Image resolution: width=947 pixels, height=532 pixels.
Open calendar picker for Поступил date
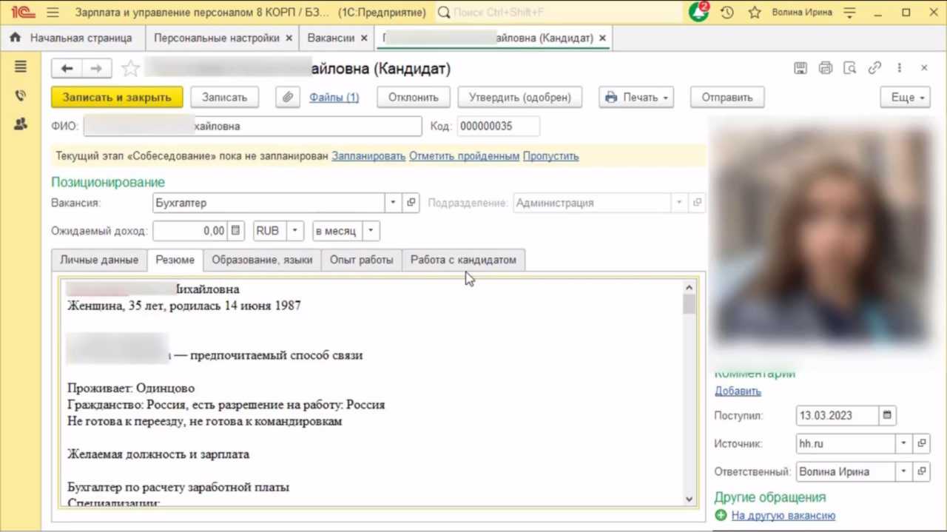pos(888,416)
